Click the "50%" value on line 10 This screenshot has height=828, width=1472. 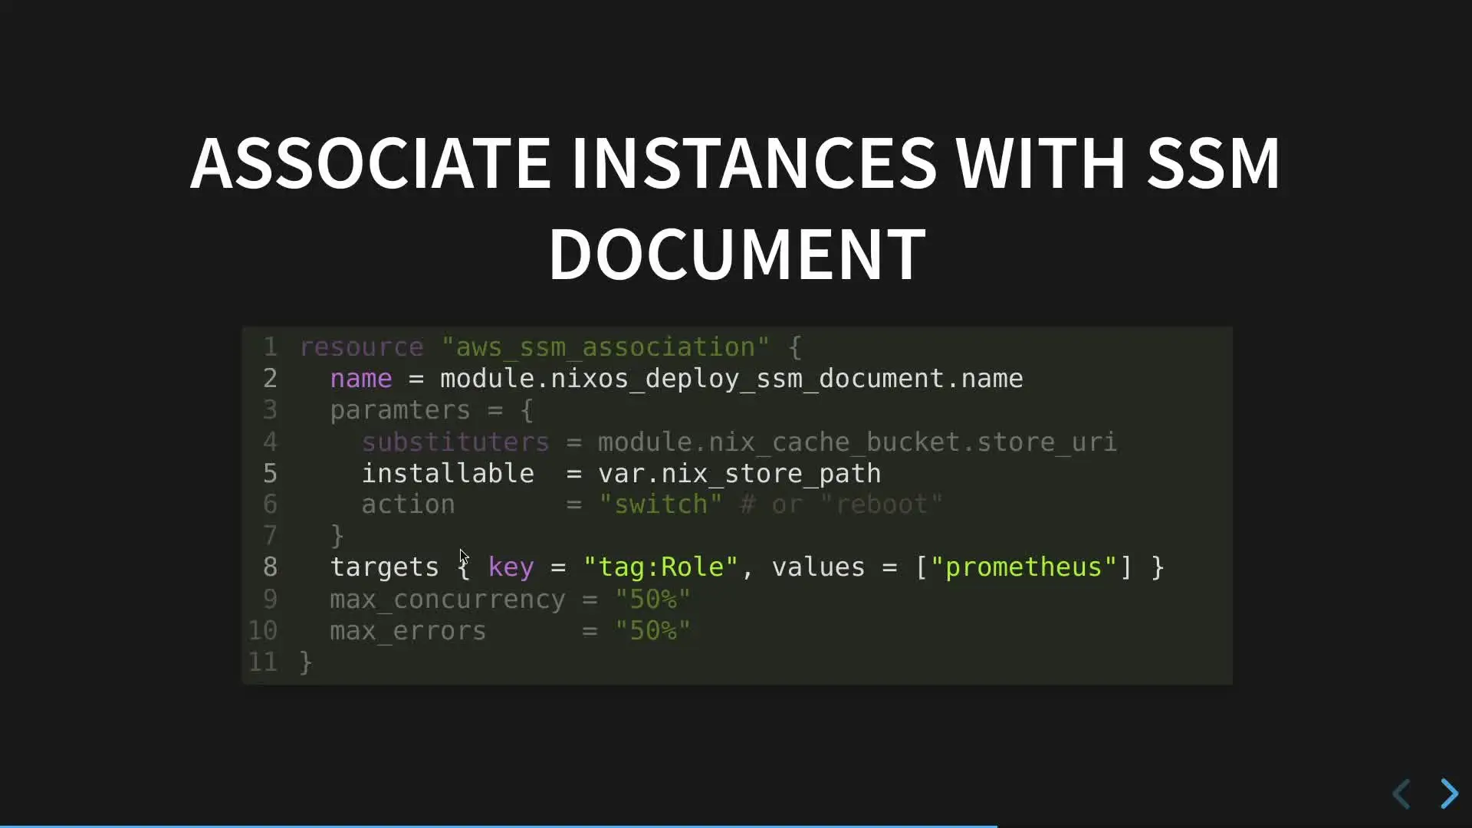(652, 630)
